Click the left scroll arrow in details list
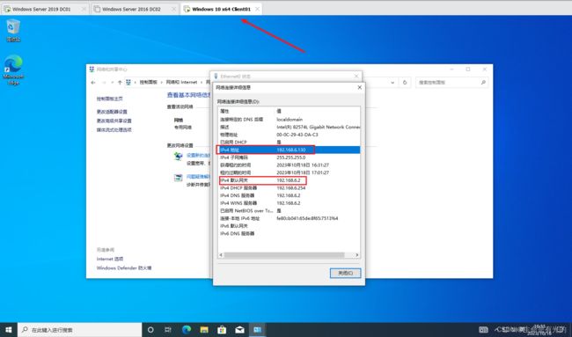Screen dimensions: 572x337 click(221, 255)
